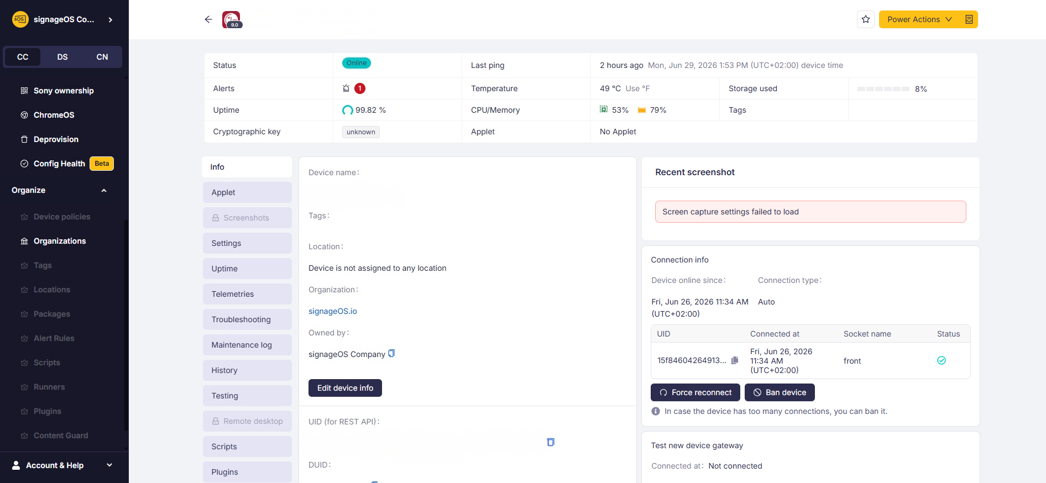This screenshot has height=483, width=1046.
Task: Click the memory icon next to 79%
Action: (x=642, y=110)
